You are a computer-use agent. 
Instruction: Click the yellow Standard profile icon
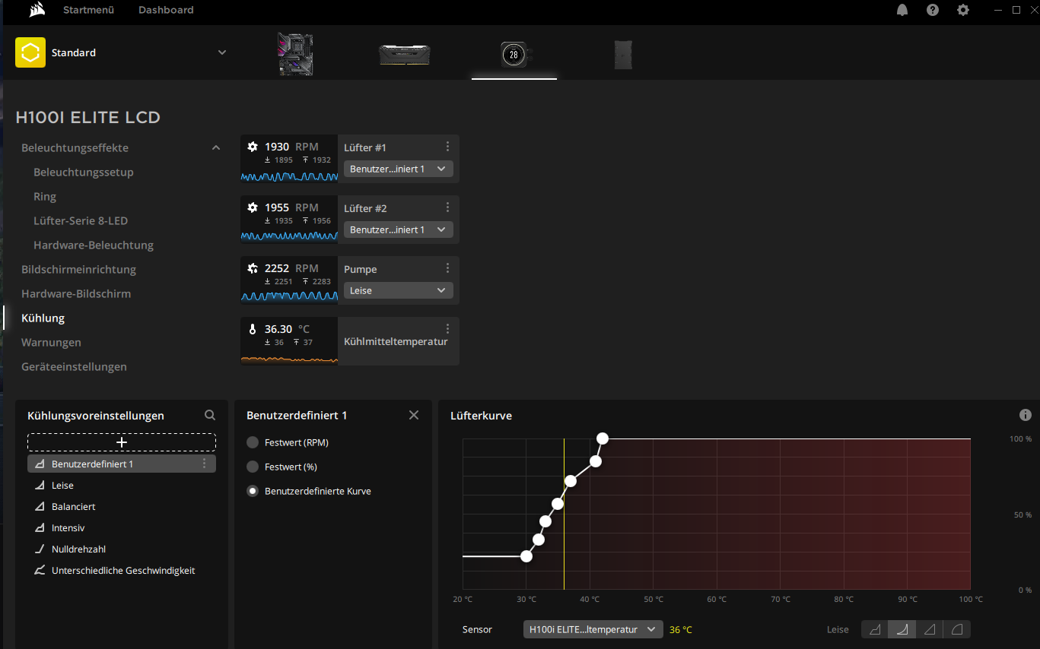point(30,52)
